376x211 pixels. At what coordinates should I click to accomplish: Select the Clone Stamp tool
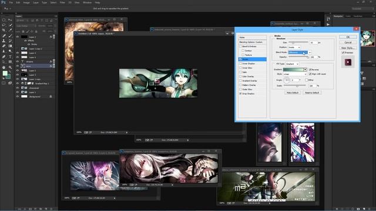[x=4, y=40]
